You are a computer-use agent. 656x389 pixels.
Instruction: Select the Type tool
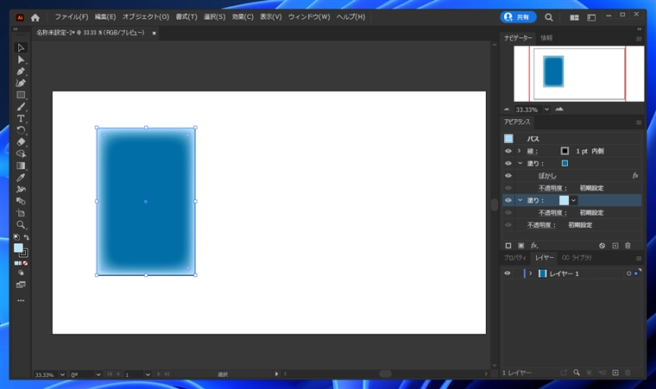click(x=21, y=118)
